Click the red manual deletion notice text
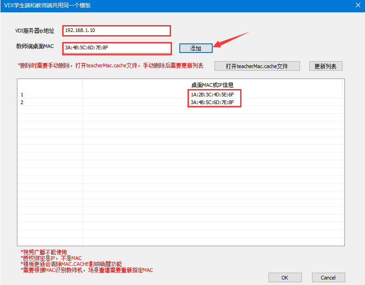 pyautogui.click(x=110, y=66)
